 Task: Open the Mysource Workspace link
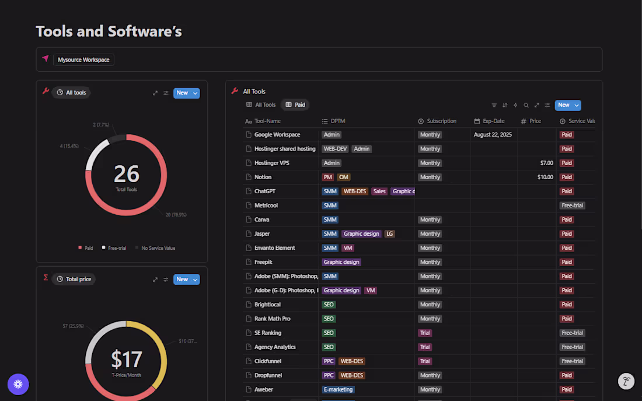[x=83, y=60]
